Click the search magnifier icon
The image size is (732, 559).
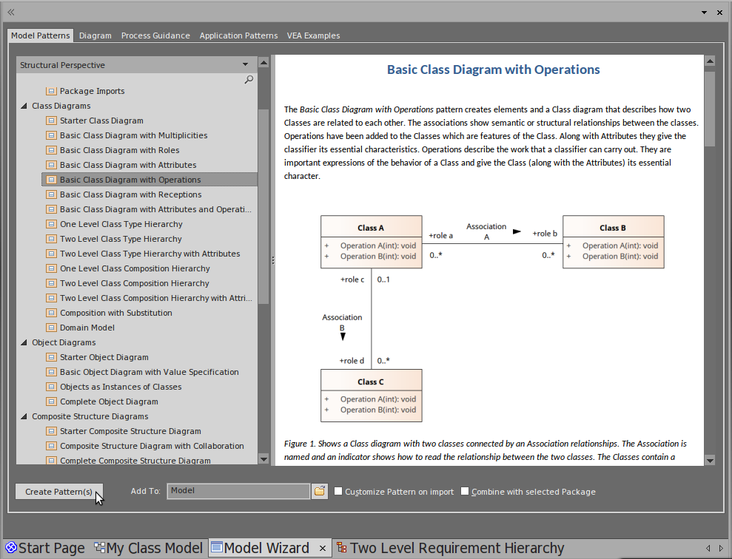249,80
